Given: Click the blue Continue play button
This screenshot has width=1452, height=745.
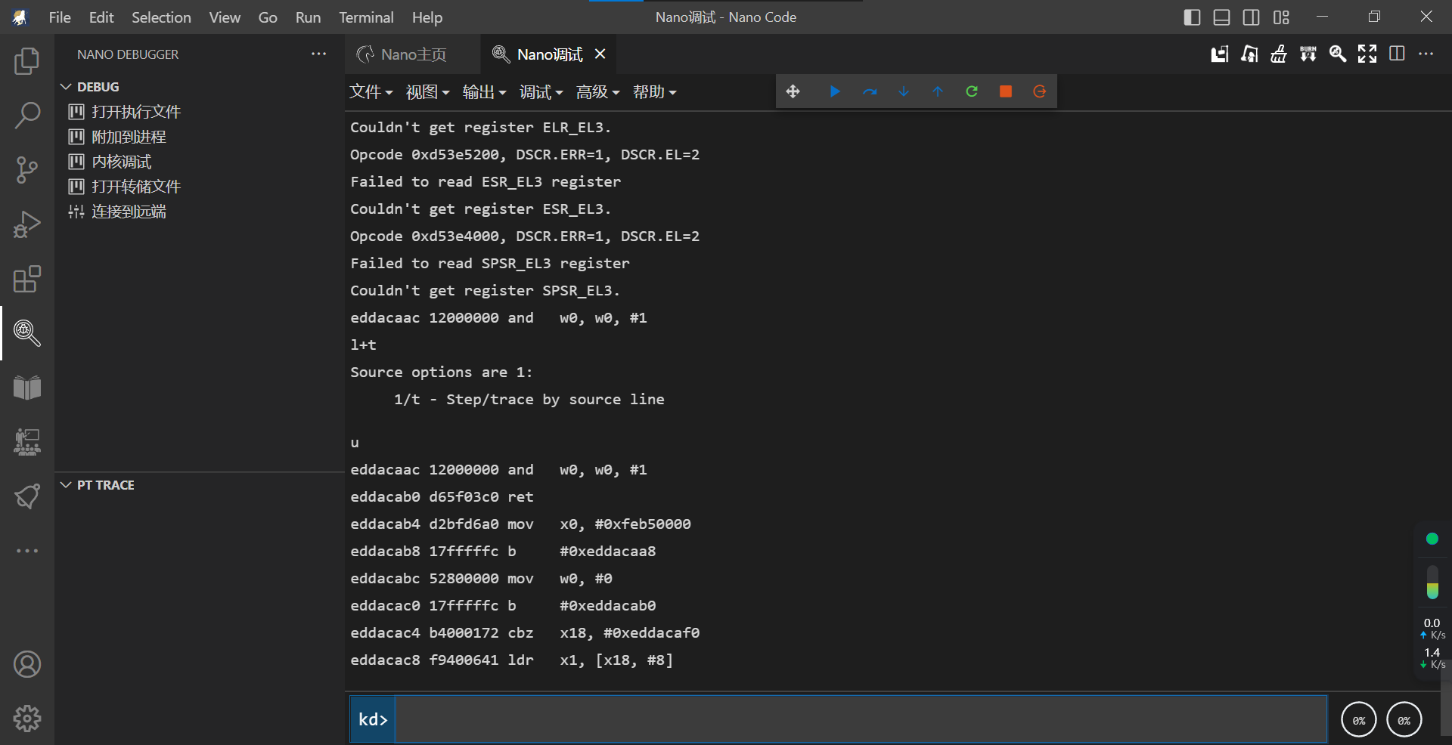Looking at the screenshot, I should [835, 91].
